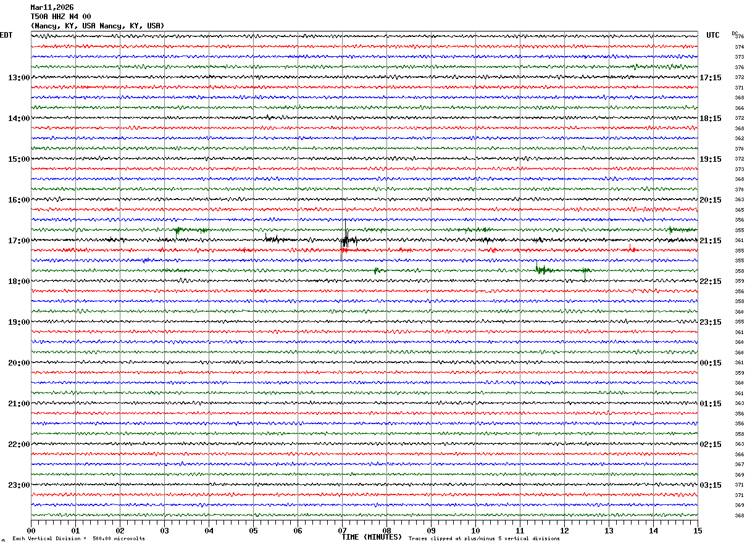Click the EDT timezone label
The image size is (747, 547).
tap(6, 35)
